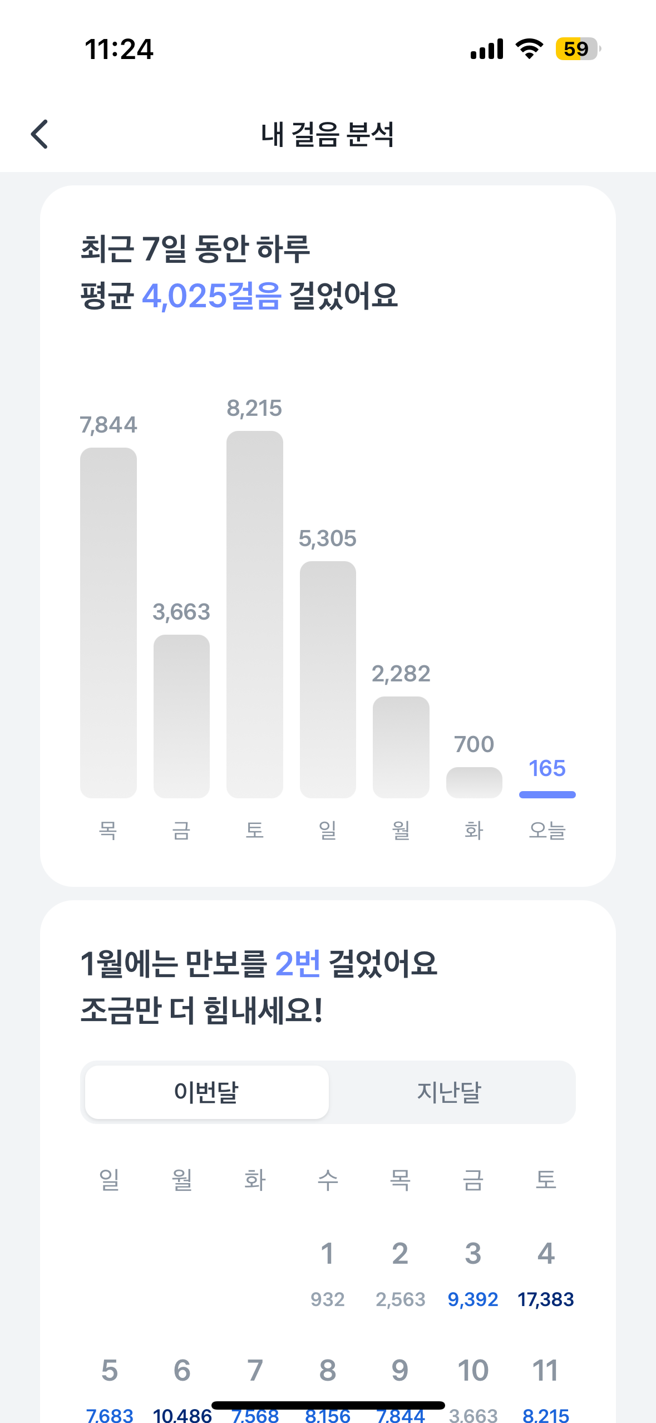Tap the status bar clock showing 11:24
656x1423 pixels.
coord(119,49)
